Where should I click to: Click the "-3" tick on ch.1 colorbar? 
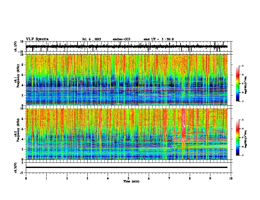tap(242, 66)
